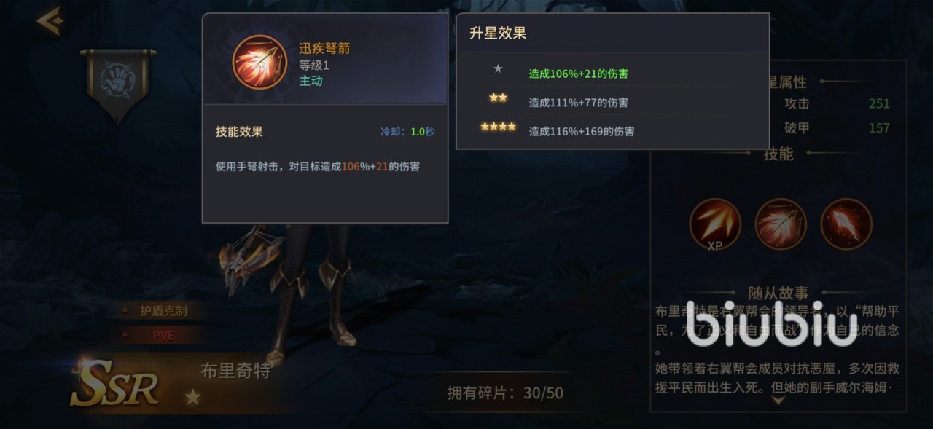Select the XP skill icon
This screenshot has width=933, height=429.
pyautogui.click(x=715, y=225)
